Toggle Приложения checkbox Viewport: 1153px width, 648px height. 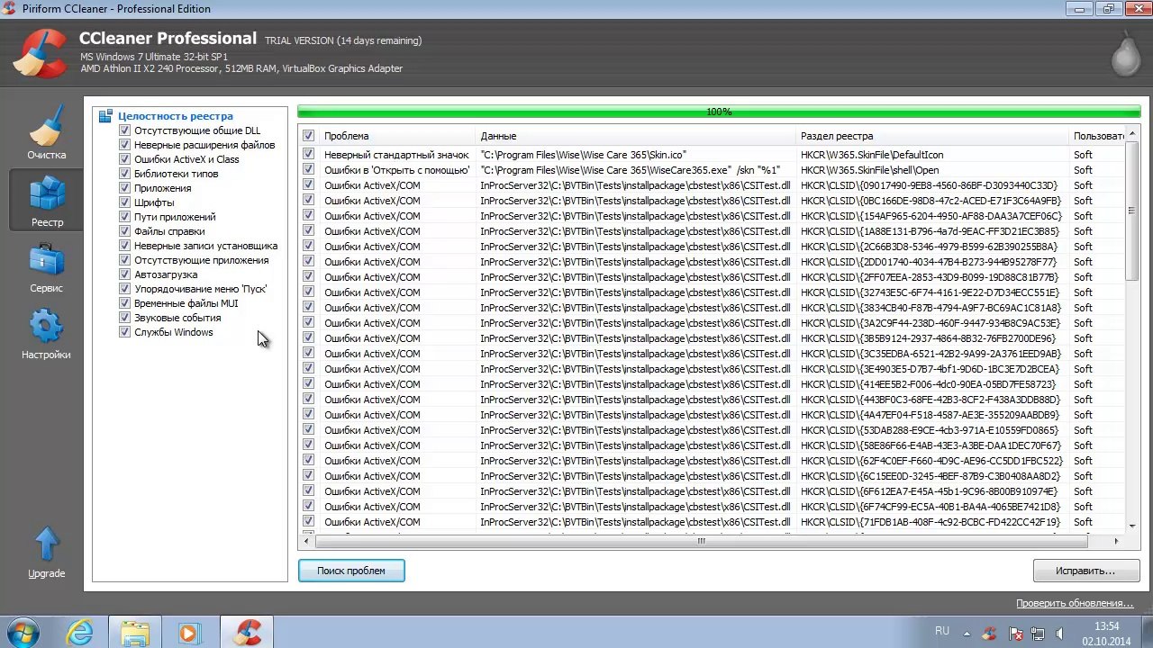pos(125,188)
